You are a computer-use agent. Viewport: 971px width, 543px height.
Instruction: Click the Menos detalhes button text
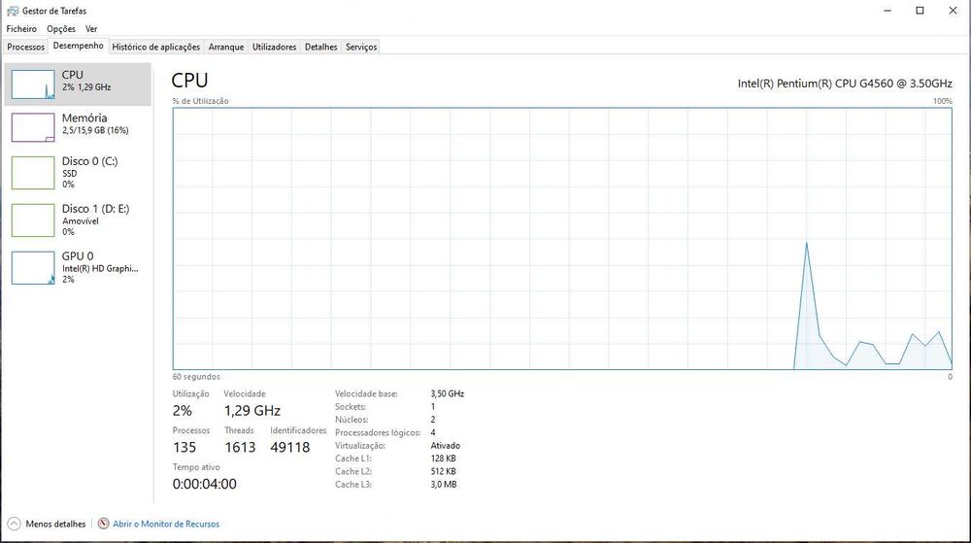point(55,524)
